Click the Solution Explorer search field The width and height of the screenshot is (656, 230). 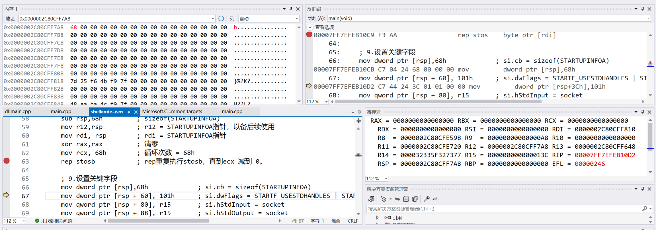coord(504,209)
